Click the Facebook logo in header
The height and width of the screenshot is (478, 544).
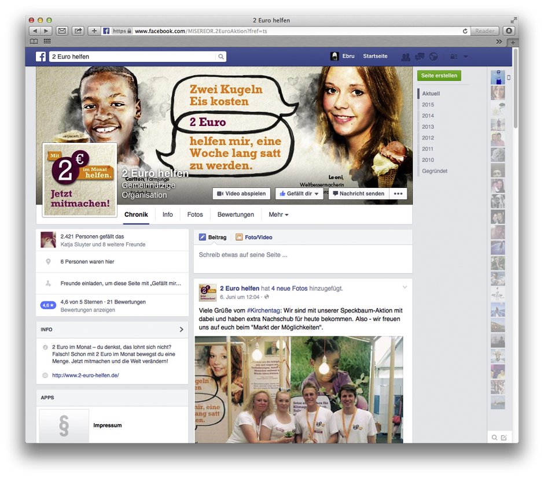[x=41, y=57]
